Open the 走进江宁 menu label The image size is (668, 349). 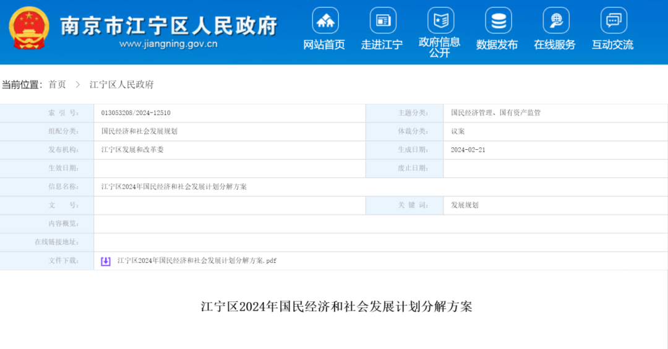click(382, 45)
